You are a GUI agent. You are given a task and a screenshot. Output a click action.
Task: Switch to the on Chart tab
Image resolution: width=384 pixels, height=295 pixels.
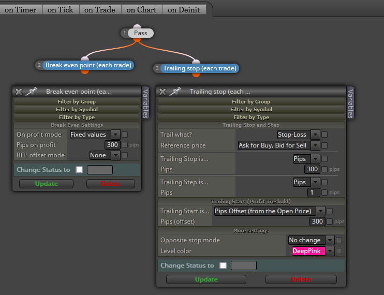(x=142, y=10)
